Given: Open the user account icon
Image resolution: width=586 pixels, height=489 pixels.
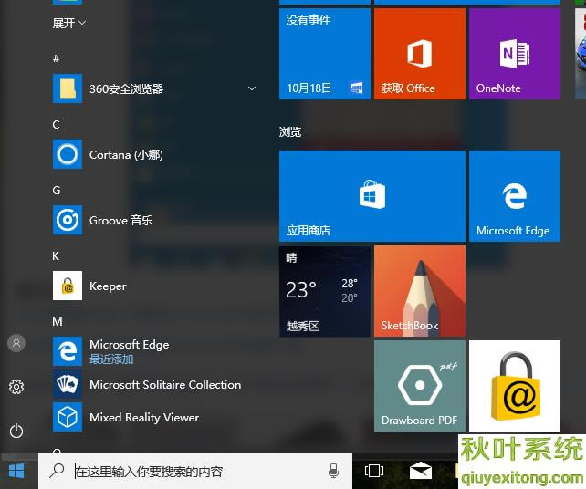Looking at the screenshot, I should 16,343.
